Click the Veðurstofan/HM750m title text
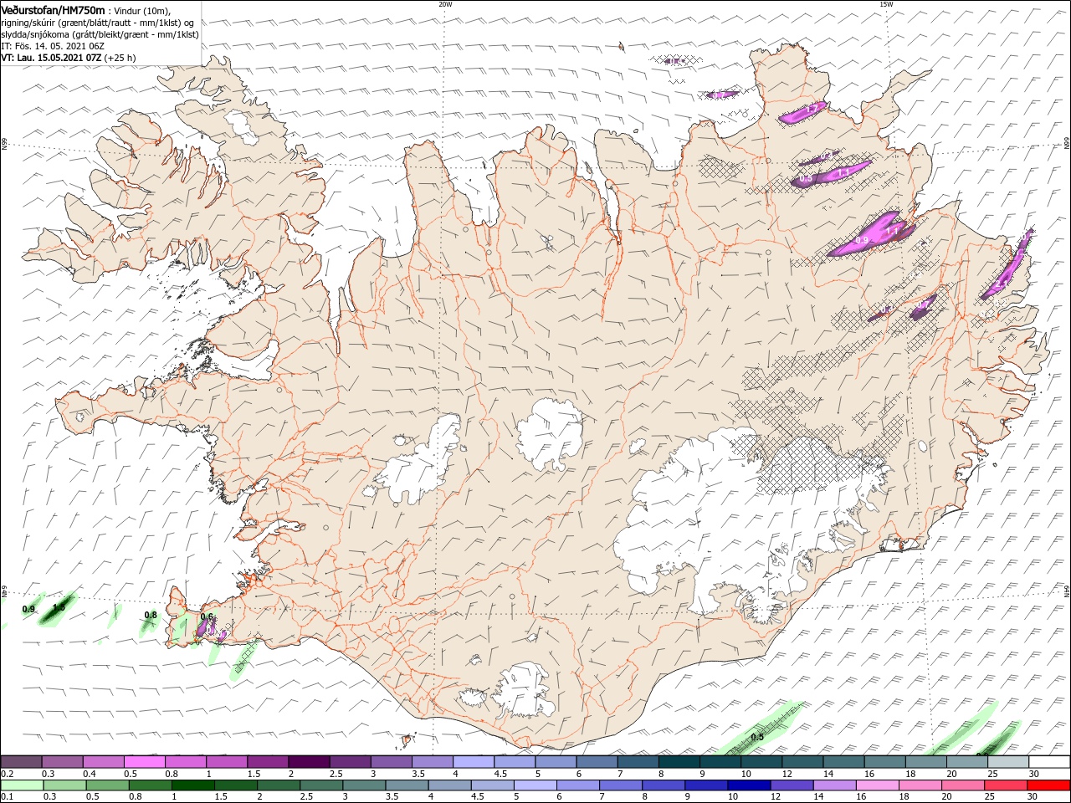This screenshot has height=803, width=1071. point(54,9)
